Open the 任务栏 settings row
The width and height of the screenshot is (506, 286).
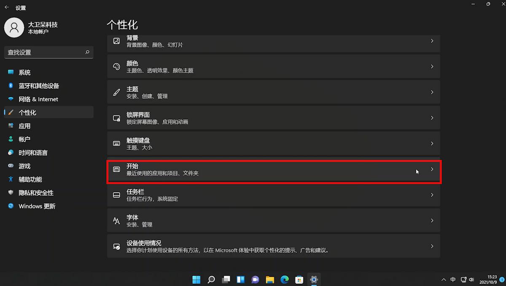pos(274,195)
